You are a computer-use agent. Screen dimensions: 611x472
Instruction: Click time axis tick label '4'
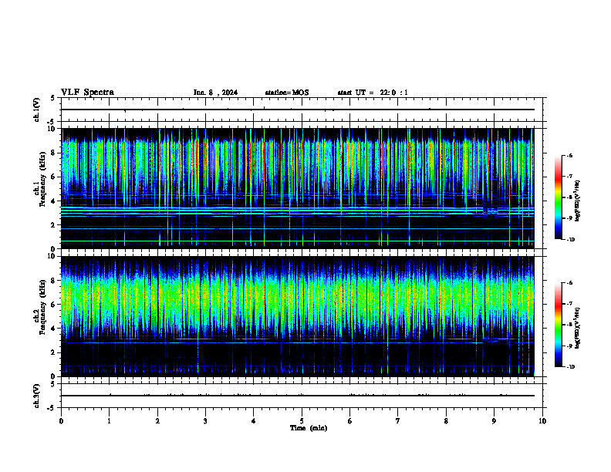tap(254, 421)
